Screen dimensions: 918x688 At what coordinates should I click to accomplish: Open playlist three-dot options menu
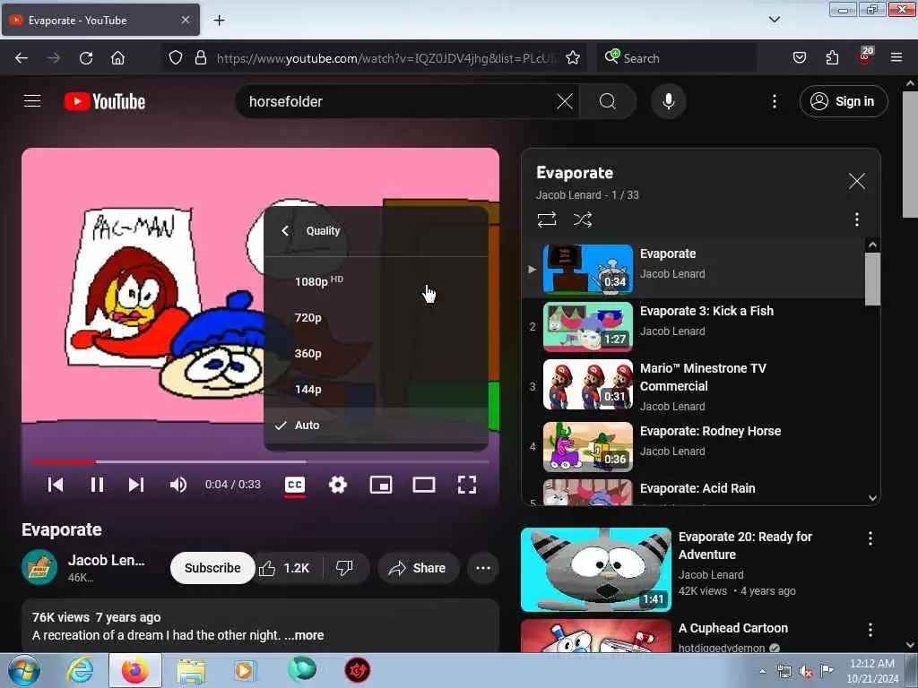pos(856,220)
